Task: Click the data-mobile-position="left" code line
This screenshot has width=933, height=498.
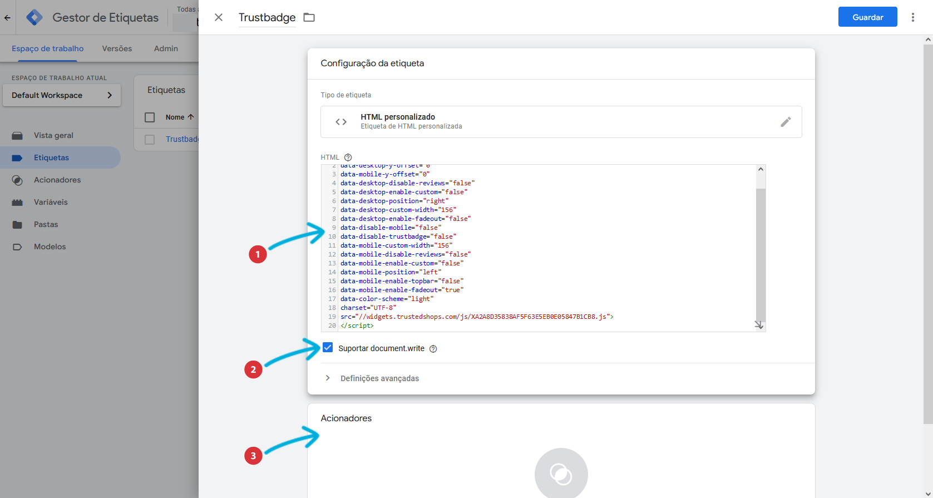Action: [391, 272]
